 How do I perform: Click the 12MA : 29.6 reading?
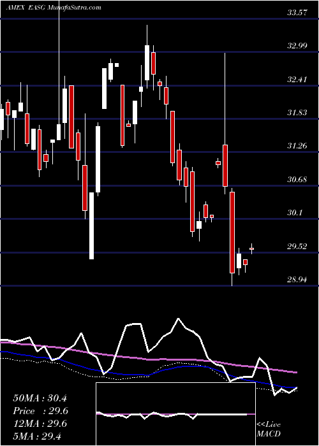click(40, 424)
